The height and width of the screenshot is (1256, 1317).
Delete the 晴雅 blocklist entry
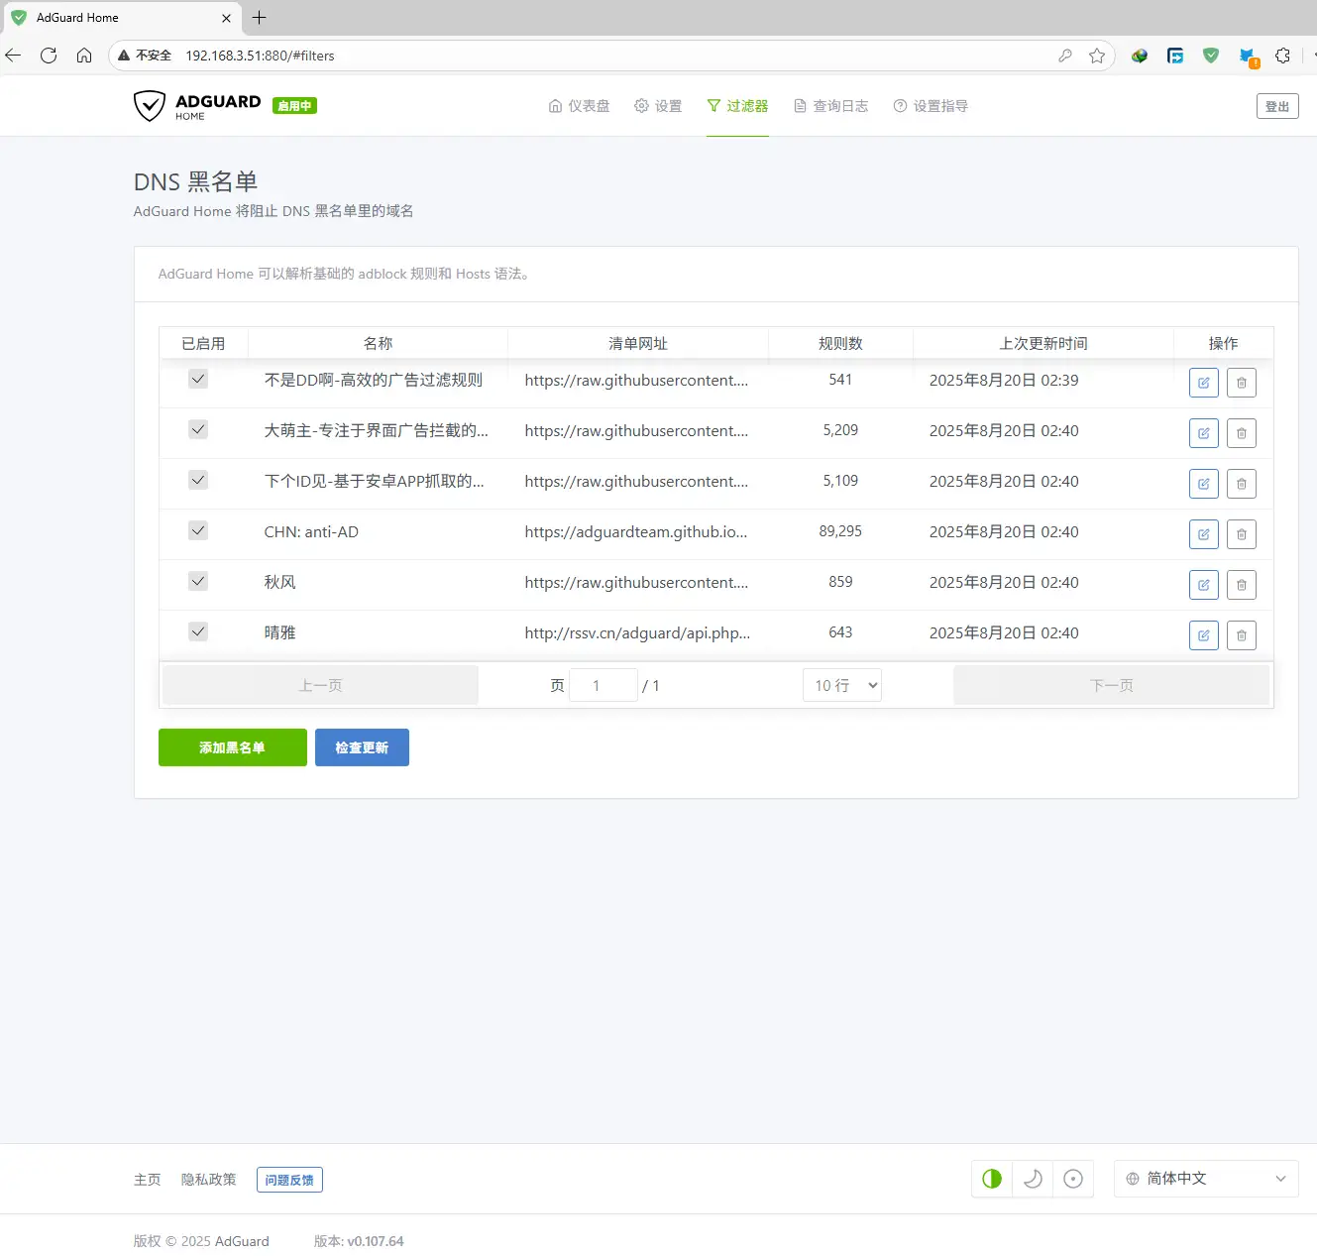point(1241,634)
